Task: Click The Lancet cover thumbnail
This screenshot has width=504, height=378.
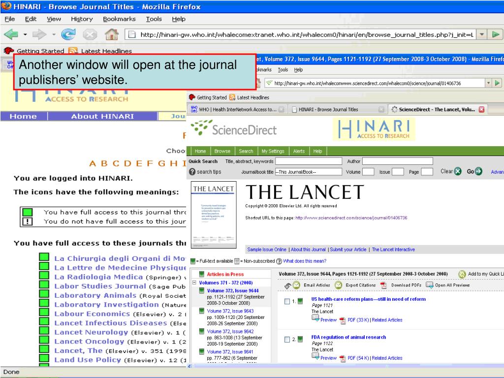Action: tap(214, 215)
